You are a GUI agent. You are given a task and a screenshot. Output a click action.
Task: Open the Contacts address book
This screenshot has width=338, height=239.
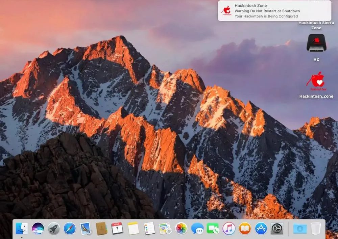tap(101, 229)
